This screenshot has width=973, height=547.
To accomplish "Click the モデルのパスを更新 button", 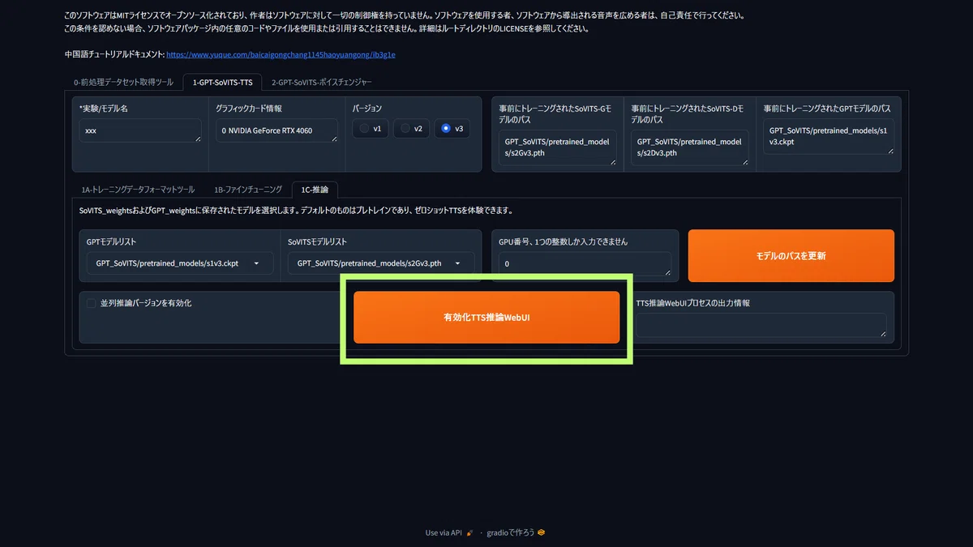I will 791,255.
